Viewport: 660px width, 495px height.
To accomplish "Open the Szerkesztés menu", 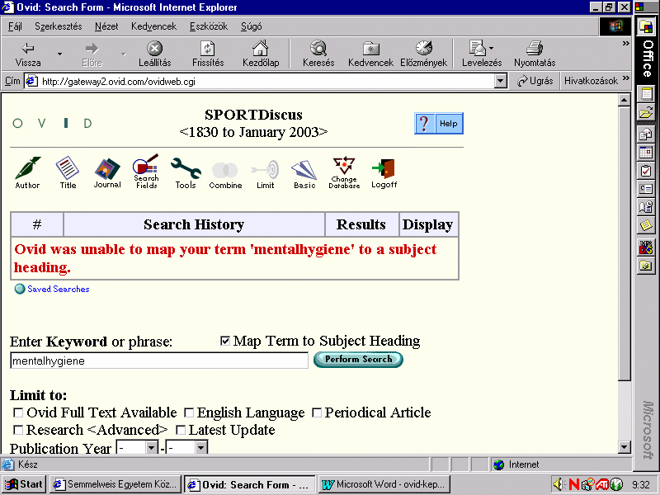I will (x=59, y=26).
